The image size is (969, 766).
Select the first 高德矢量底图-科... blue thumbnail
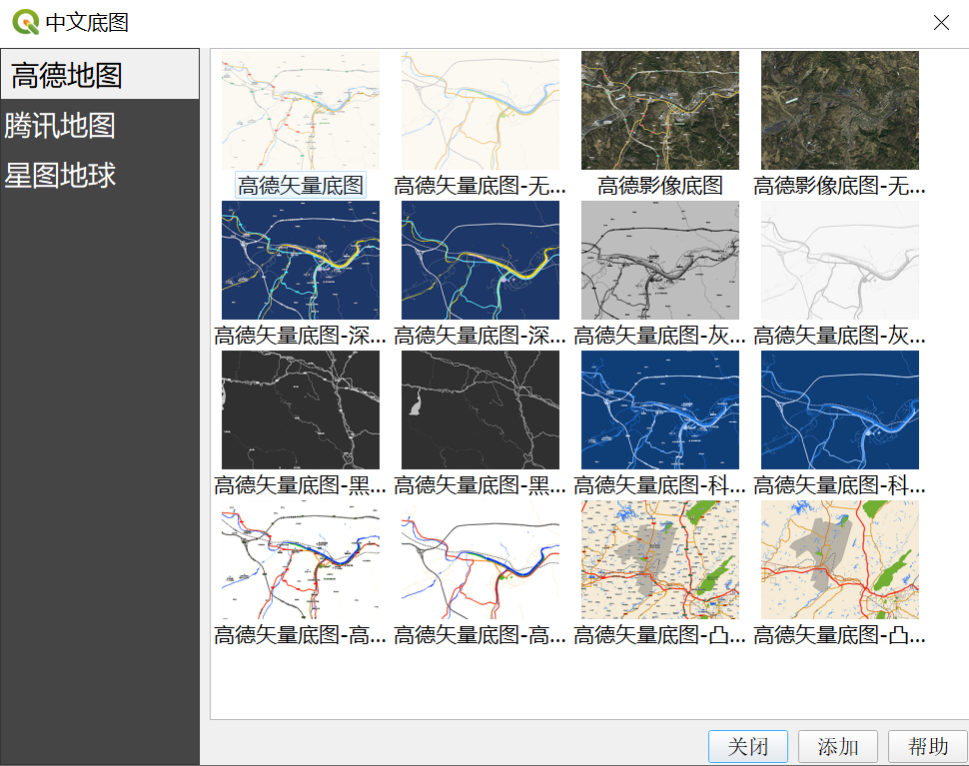[x=660, y=410]
